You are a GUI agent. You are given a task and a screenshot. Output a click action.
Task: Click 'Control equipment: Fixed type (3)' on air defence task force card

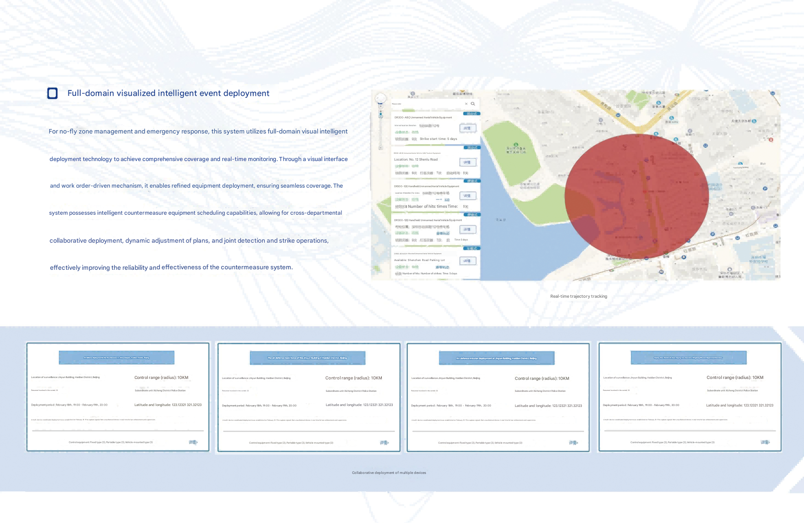pos(291,443)
